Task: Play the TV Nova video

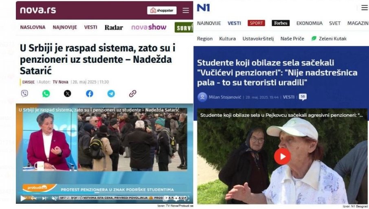Action: click(x=23, y=198)
